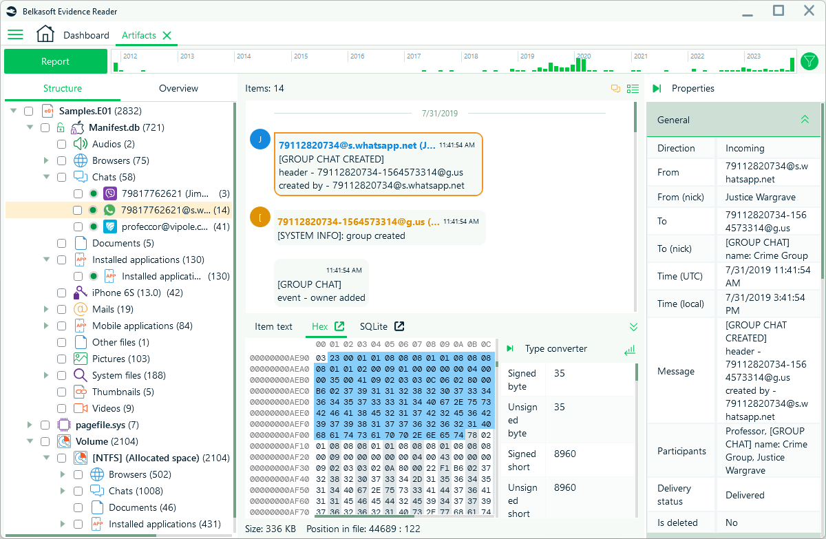Image resolution: width=826 pixels, height=539 pixels.
Task: Click the blue J sender avatar
Action: [x=260, y=138]
